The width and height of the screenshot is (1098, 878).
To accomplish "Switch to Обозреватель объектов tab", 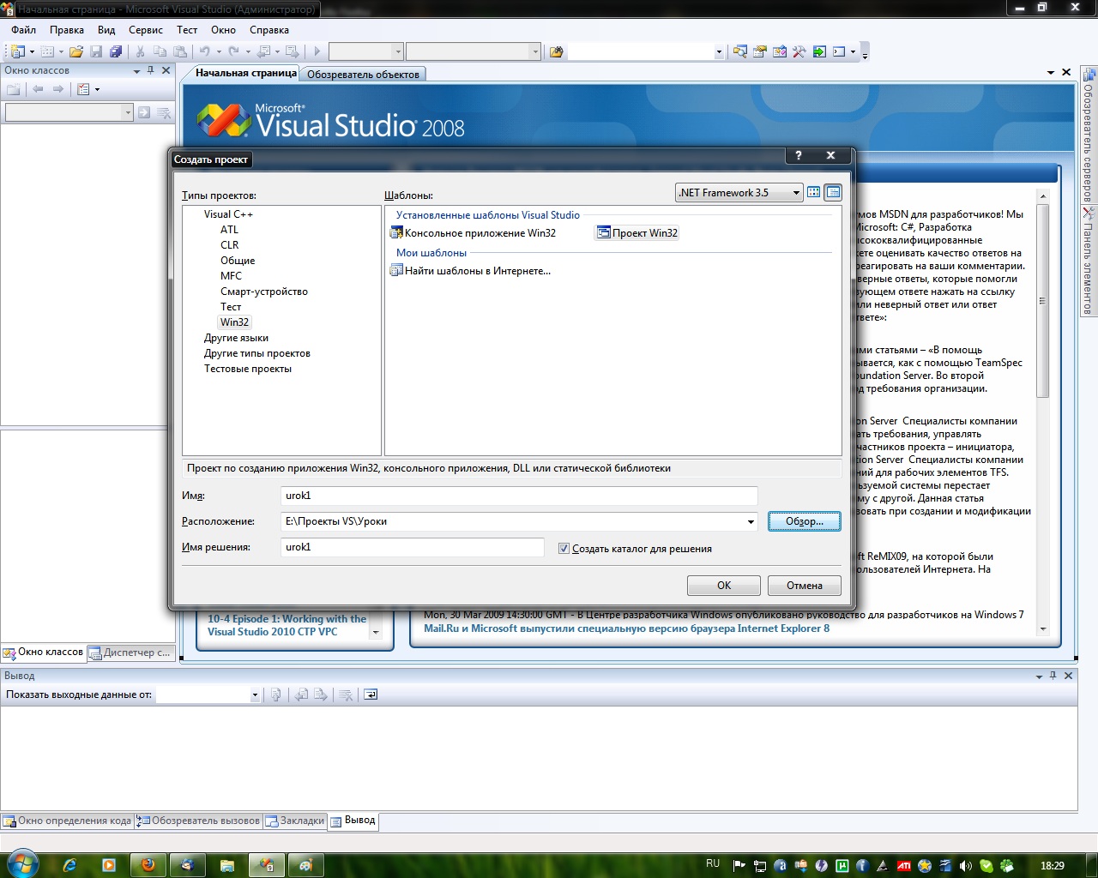I will tap(364, 74).
